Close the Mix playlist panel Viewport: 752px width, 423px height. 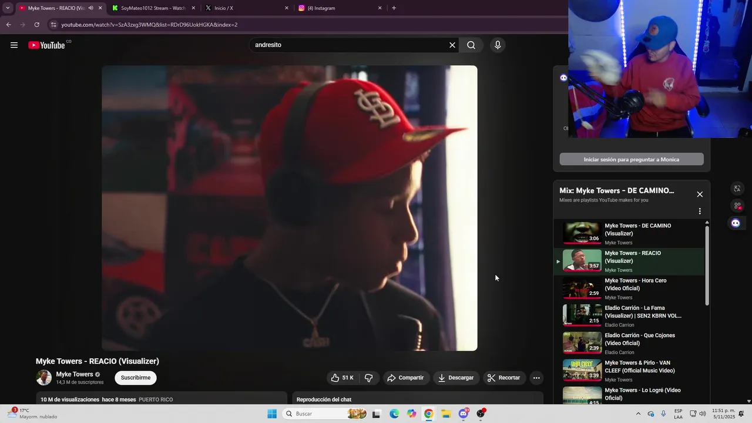coord(700,194)
